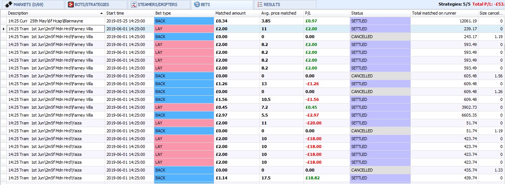Click the Markets tab arrows icon
The image size is (505, 185).
pyautogui.click(x=9, y=4)
